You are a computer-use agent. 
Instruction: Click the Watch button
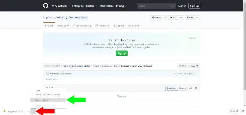pos(156,18)
